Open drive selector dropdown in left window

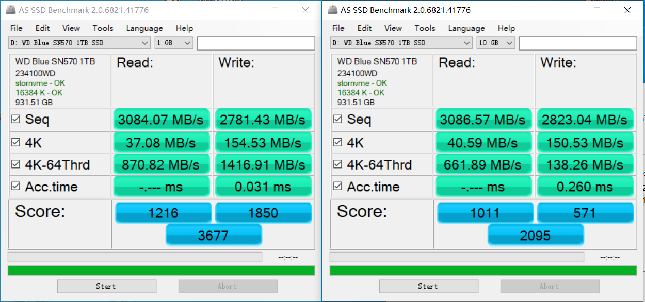pyautogui.click(x=79, y=43)
